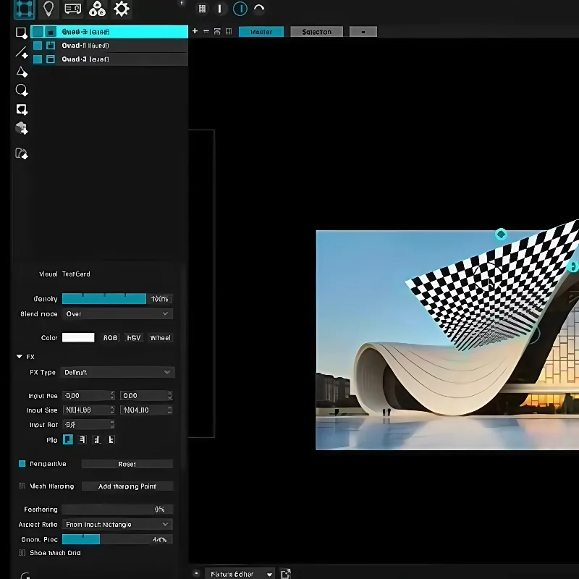Image resolution: width=579 pixels, height=579 pixels.
Task: Click the Reset button beside Perspective
Action: point(127,464)
